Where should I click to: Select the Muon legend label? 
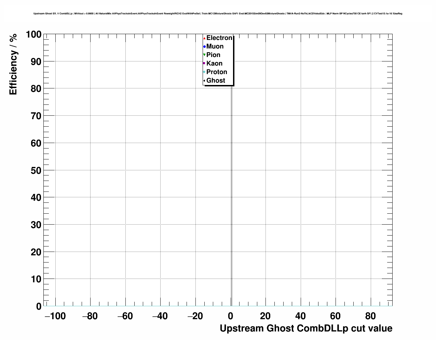pos(215,46)
